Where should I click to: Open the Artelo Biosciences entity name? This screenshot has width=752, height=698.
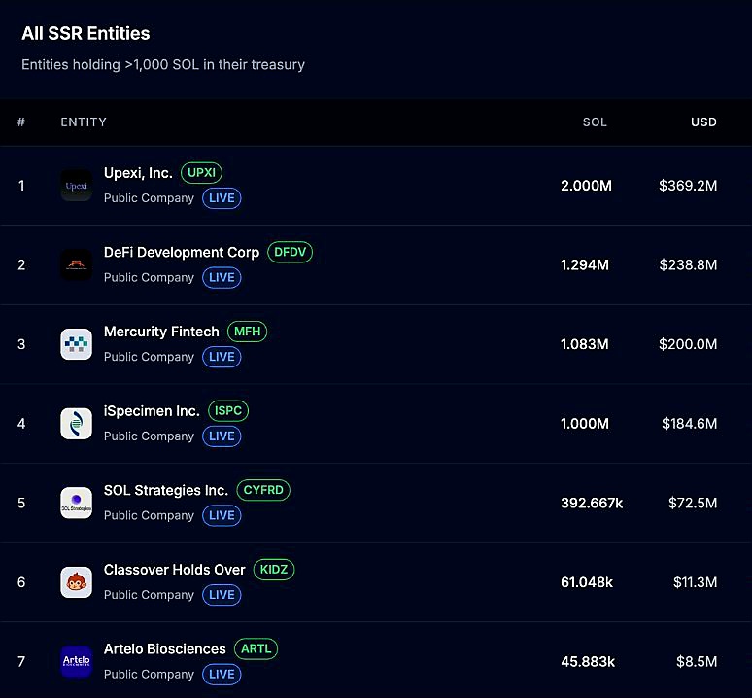164,649
